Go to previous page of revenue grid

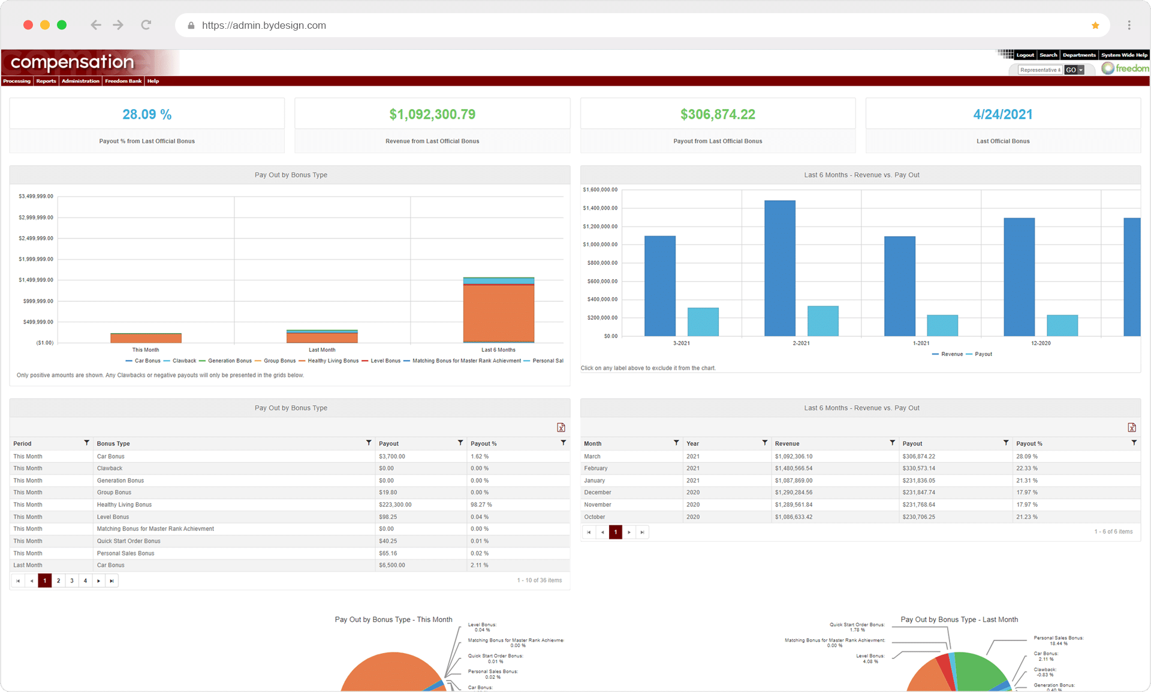(x=602, y=532)
